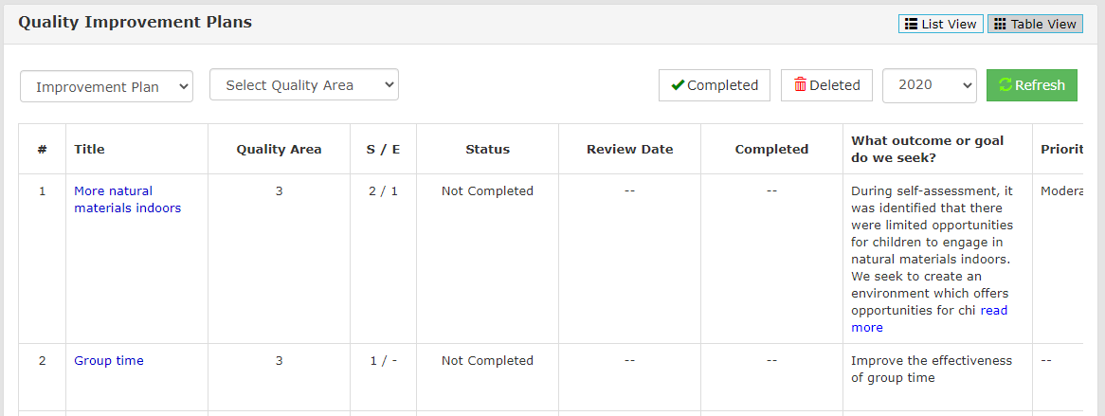Open the More natural materials indoors plan
Screen dimensions: 1105x416
[127, 199]
